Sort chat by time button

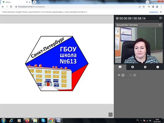tap(121, 75)
